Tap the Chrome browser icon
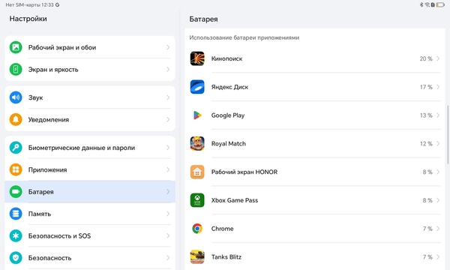 [x=197, y=229]
